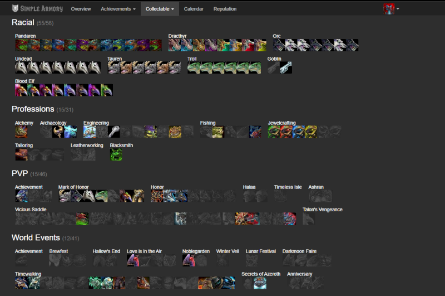Switch to the Calendar page

click(193, 9)
